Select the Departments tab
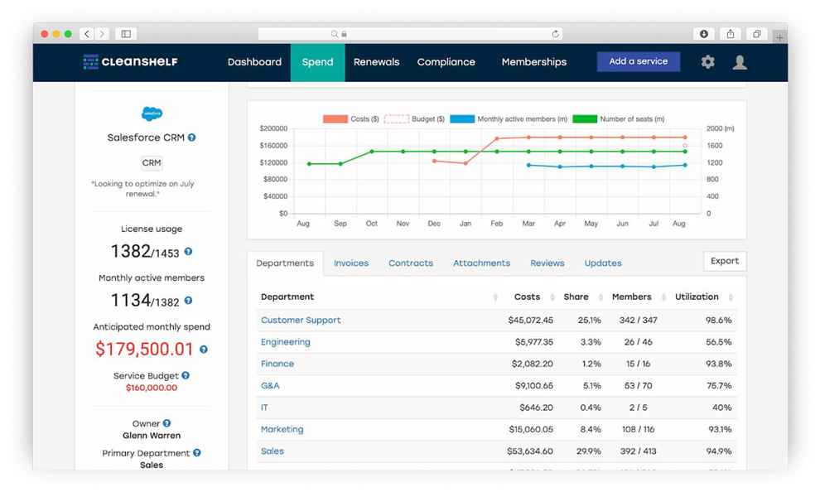Viewport: 820px width, 492px height. click(x=285, y=263)
